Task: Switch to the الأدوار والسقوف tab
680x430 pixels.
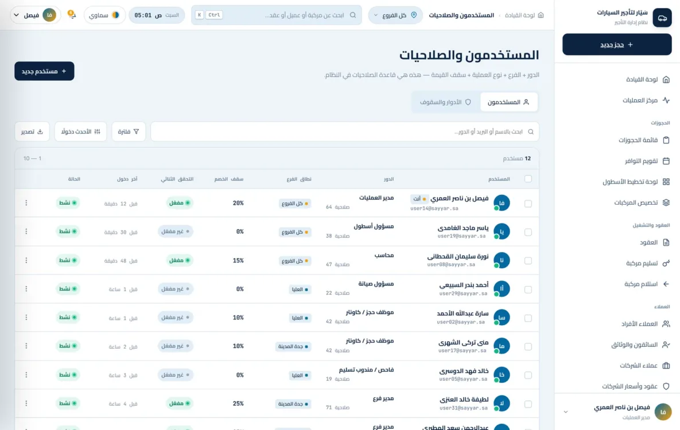Action: pyautogui.click(x=445, y=102)
